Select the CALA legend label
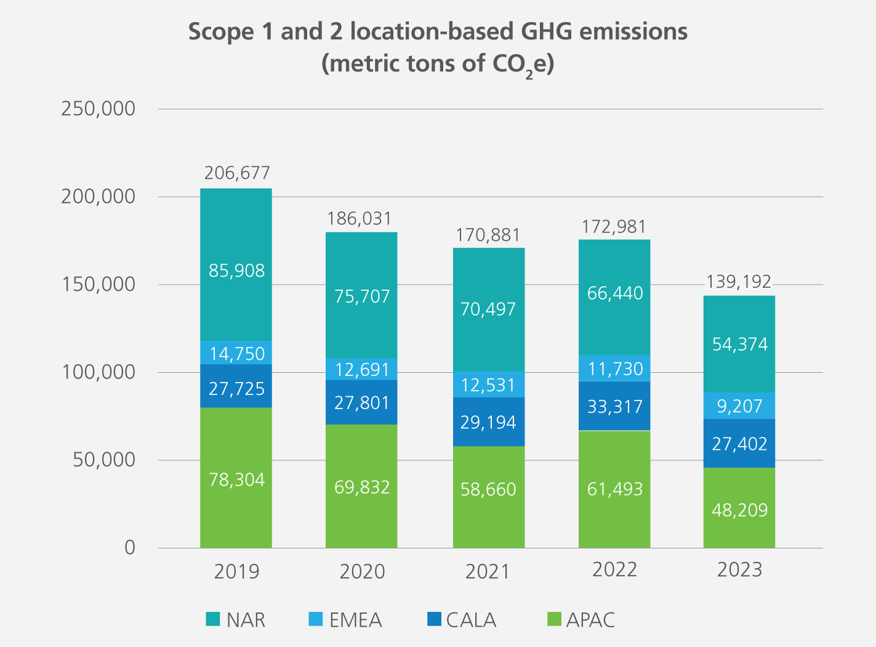The image size is (876, 647). (471, 620)
